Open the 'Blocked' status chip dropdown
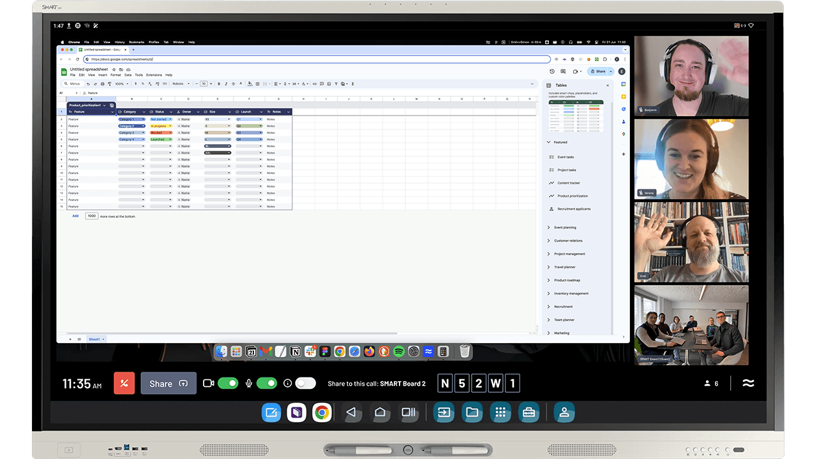The image size is (817, 459). click(170, 133)
